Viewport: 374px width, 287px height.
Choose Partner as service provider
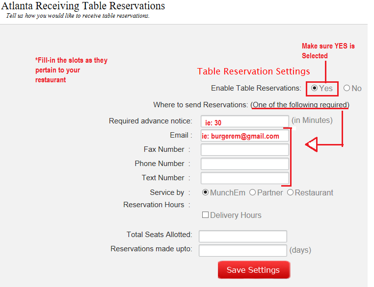pyautogui.click(x=252, y=192)
